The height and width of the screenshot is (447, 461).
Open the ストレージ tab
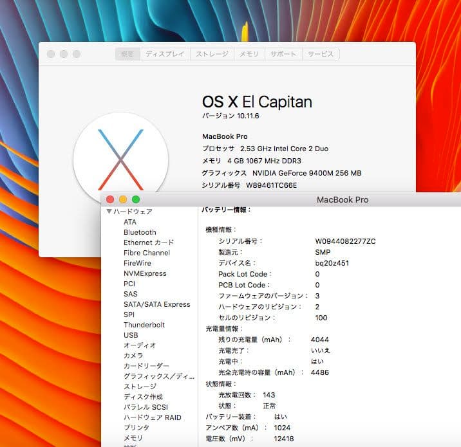212,54
